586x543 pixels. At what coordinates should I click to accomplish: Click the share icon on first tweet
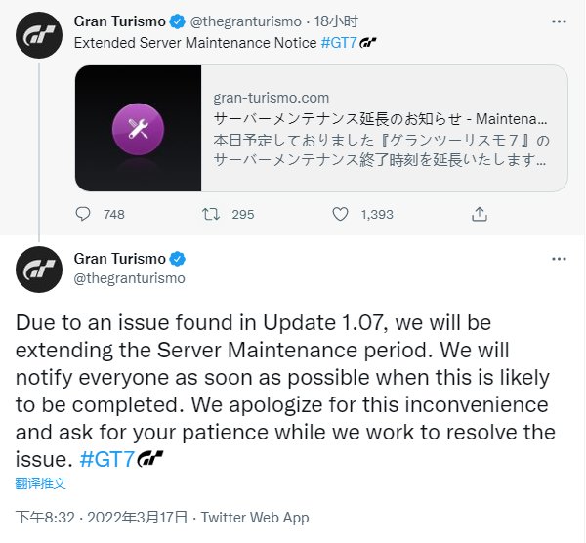(x=480, y=214)
